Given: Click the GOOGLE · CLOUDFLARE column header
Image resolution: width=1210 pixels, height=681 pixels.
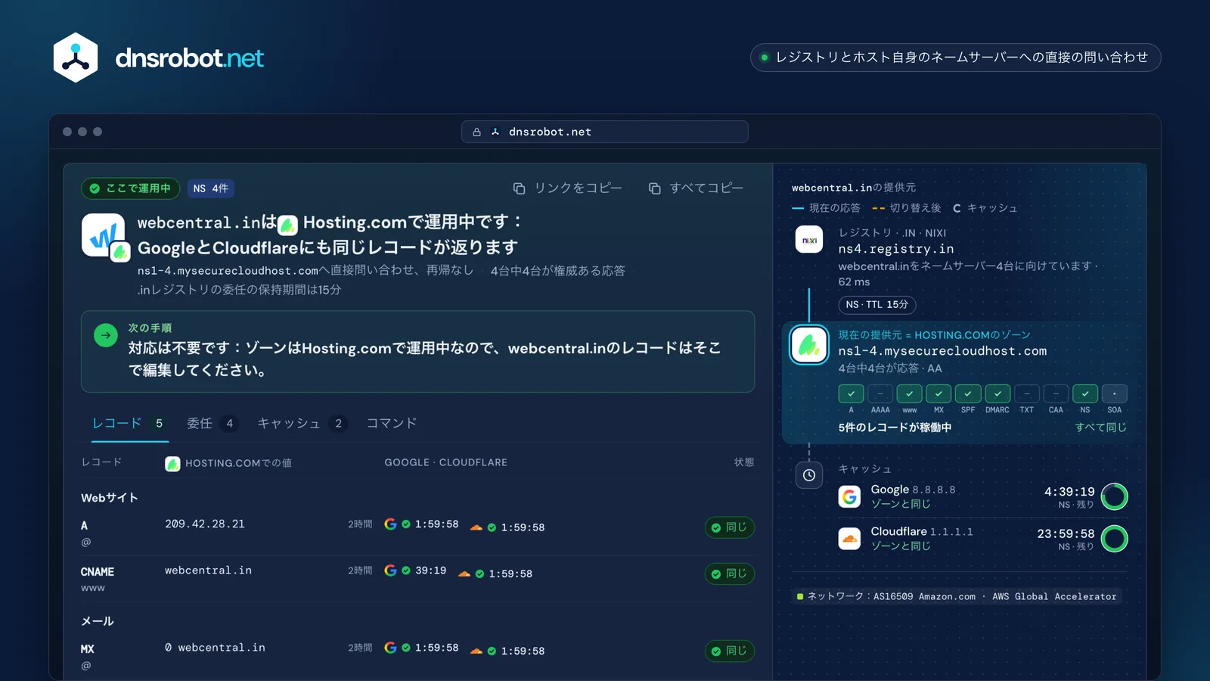Looking at the screenshot, I should [445, 462].
